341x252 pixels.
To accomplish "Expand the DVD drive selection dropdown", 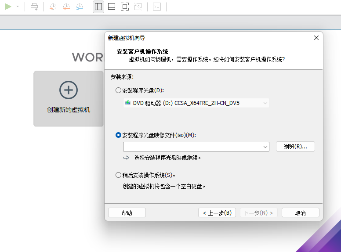I will 265,103.
